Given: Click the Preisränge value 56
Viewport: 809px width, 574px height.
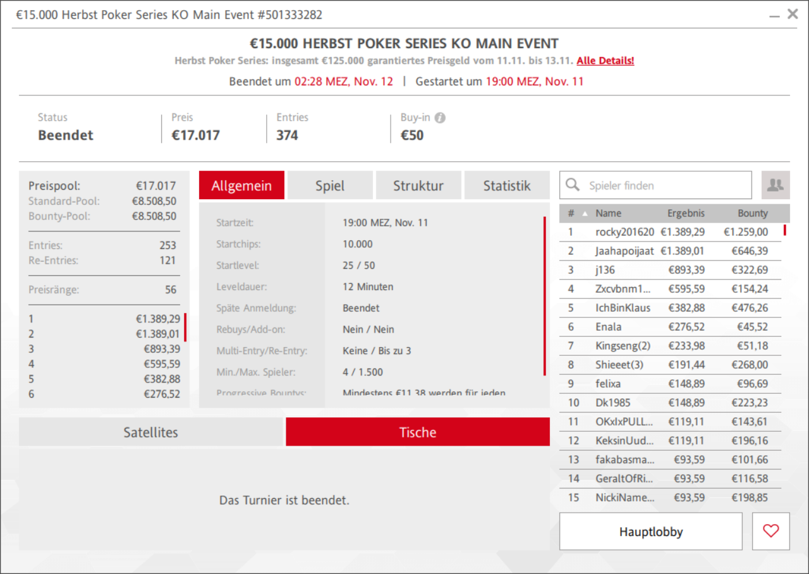Looking at the screenshot, I should (x=171, y=290).
